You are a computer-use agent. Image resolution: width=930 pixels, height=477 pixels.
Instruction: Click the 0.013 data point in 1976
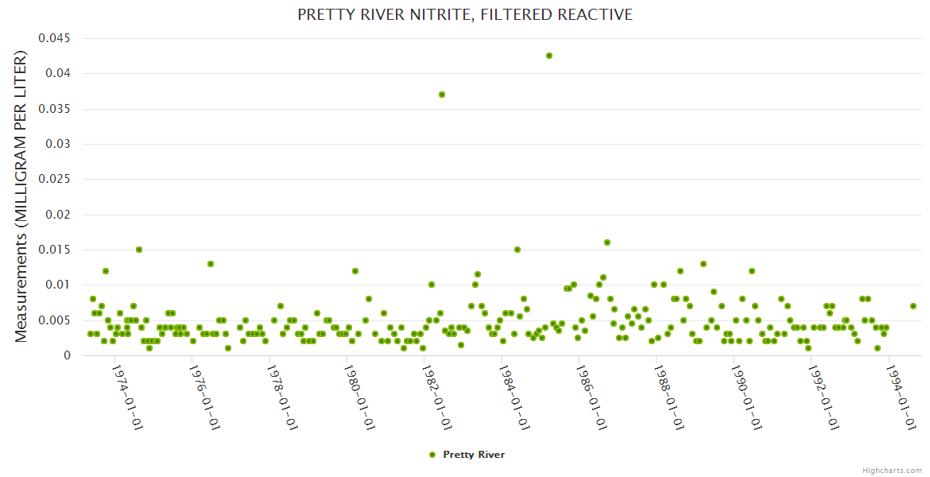point(211,264)
